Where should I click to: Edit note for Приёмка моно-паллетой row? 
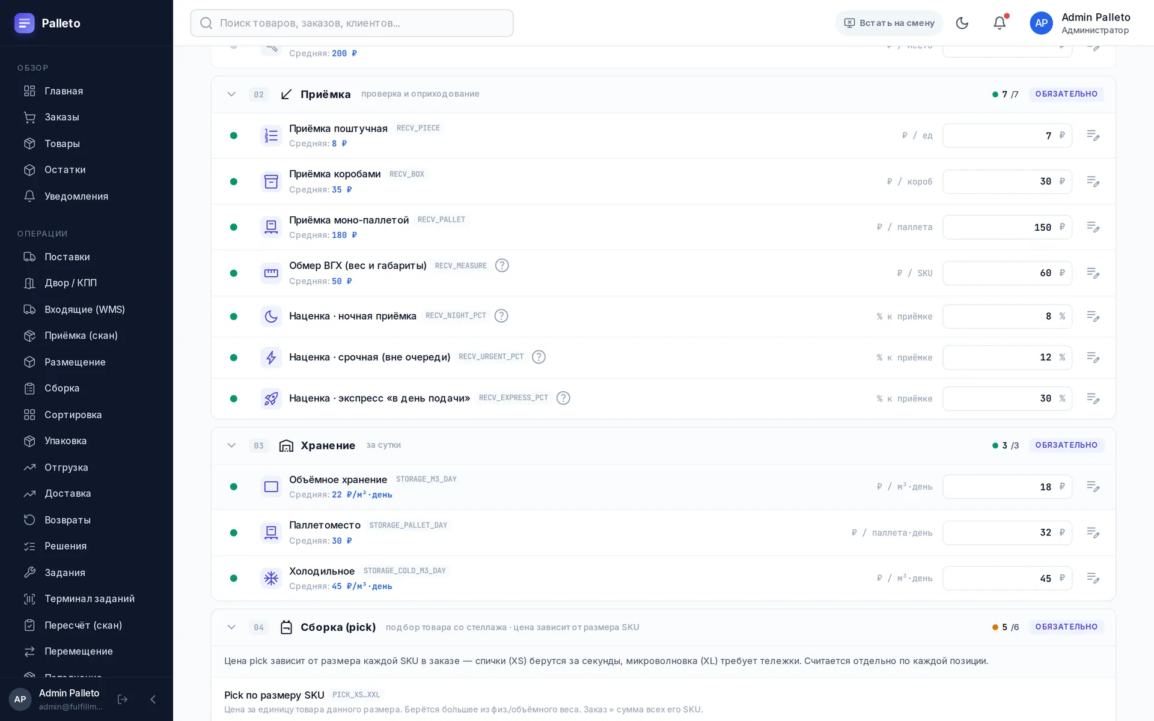1093,227
